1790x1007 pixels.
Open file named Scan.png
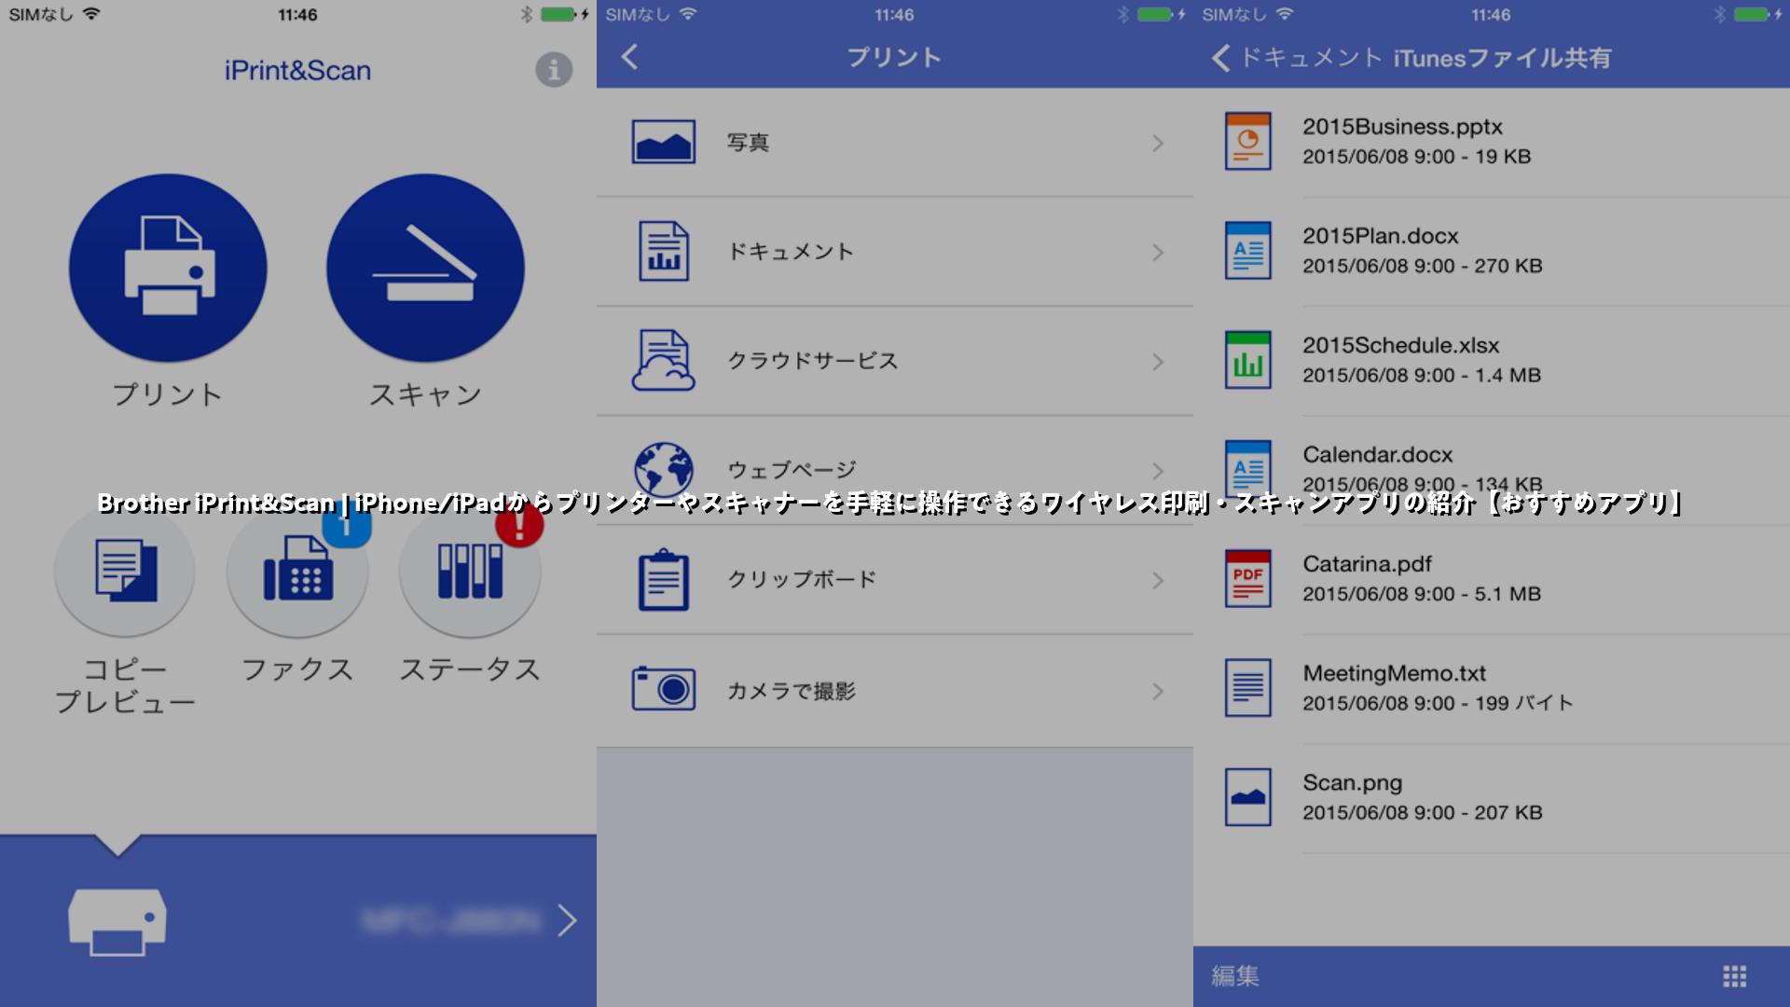pos(1352,783)
